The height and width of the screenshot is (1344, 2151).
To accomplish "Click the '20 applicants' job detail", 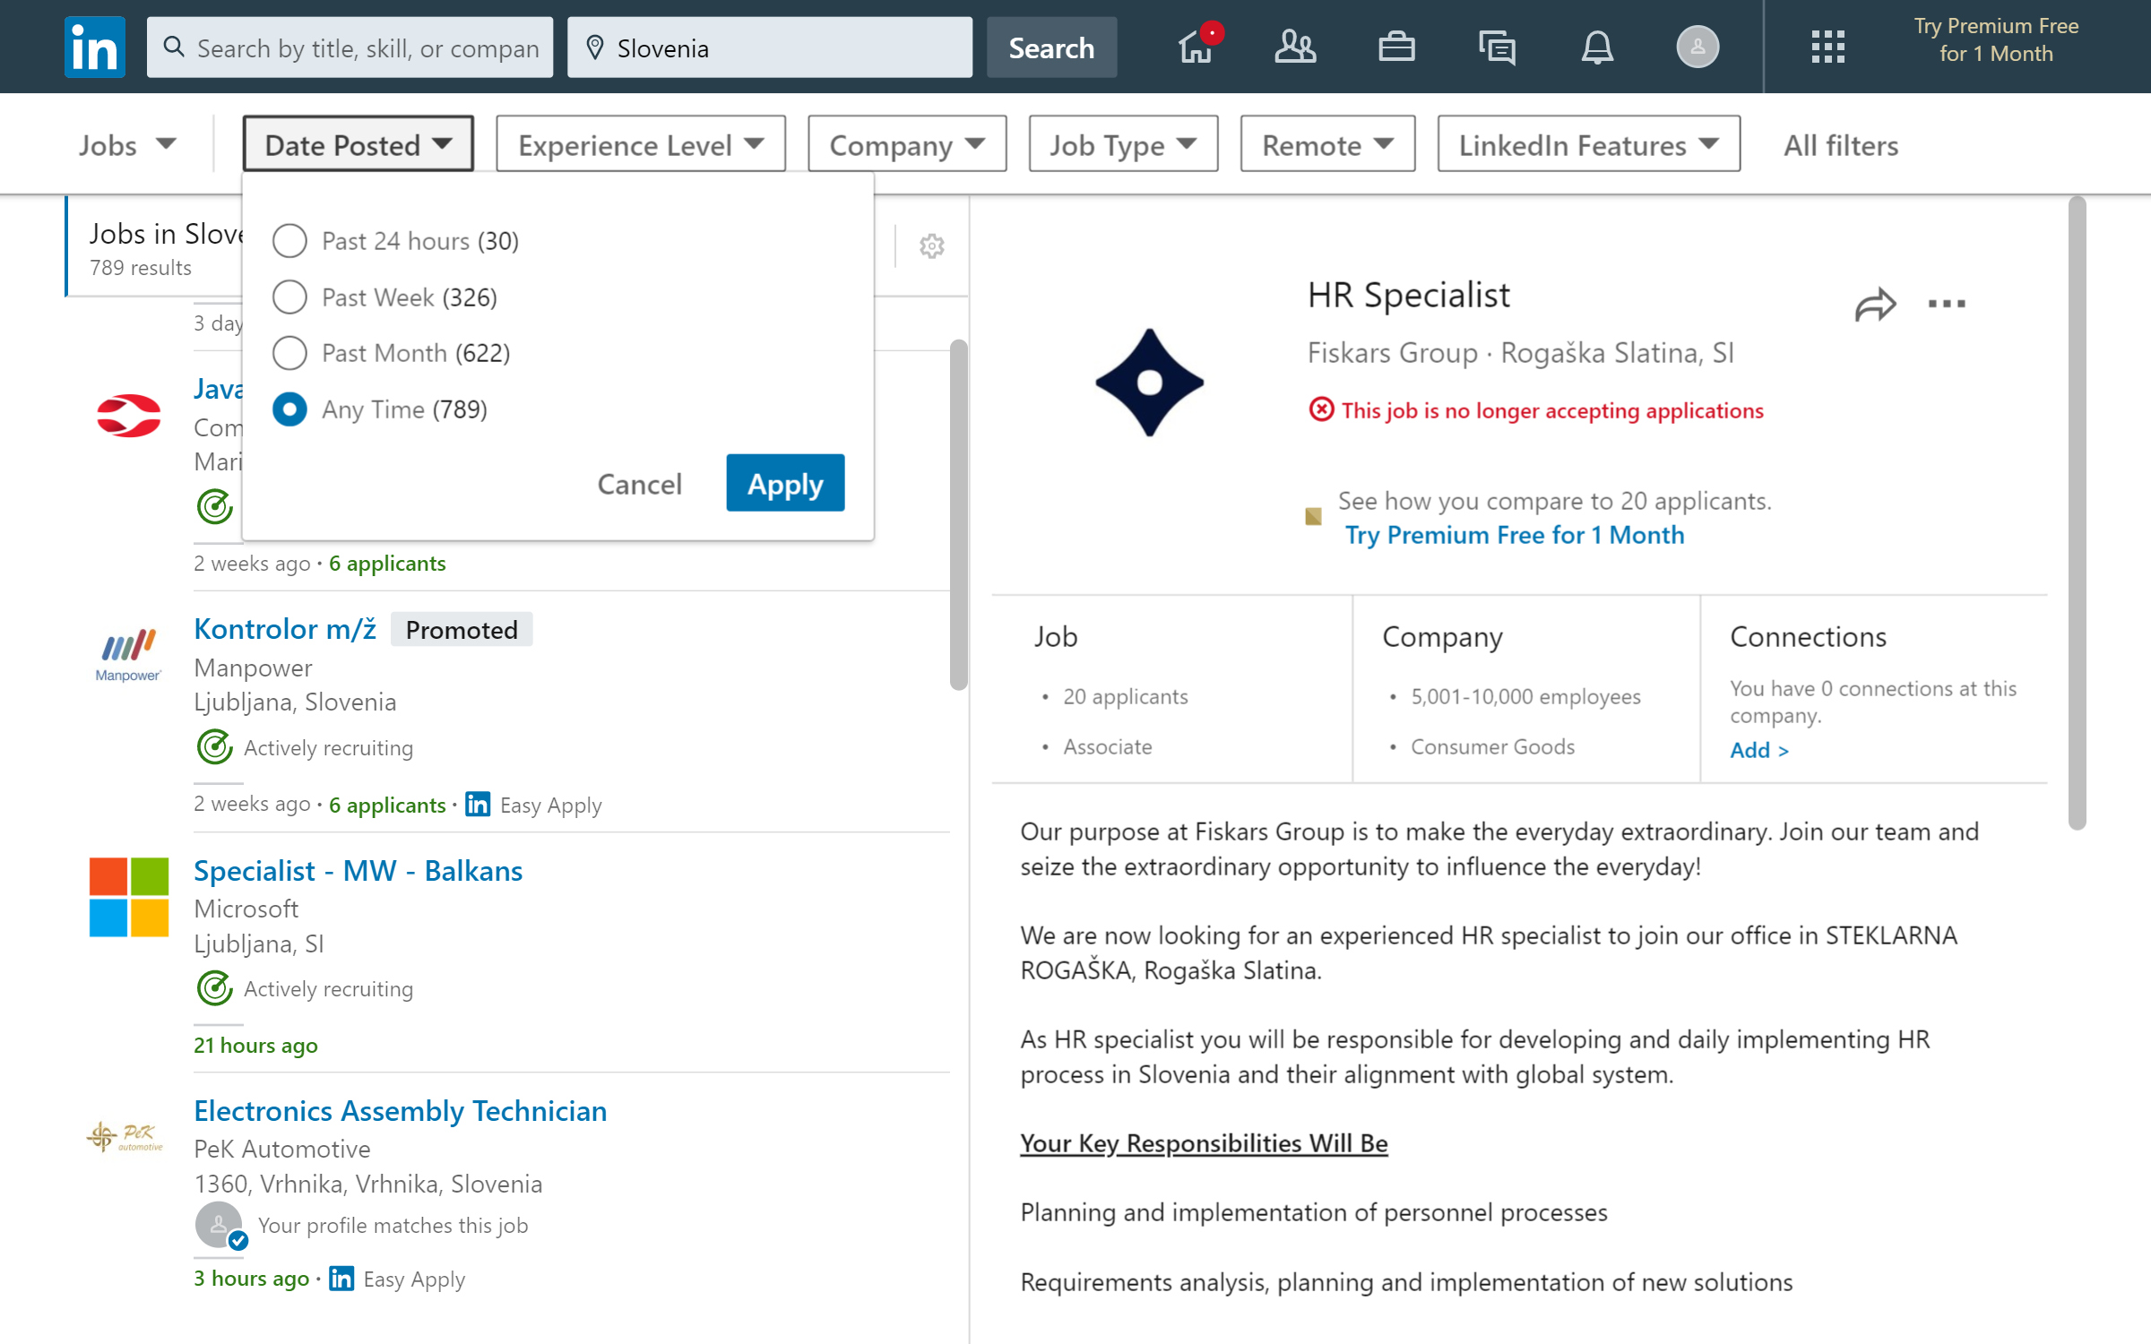I will point(1125,696).
